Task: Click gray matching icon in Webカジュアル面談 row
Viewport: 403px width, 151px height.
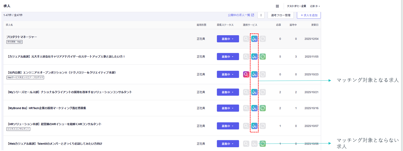Action: pyautogui.click(x=254, y=144)
